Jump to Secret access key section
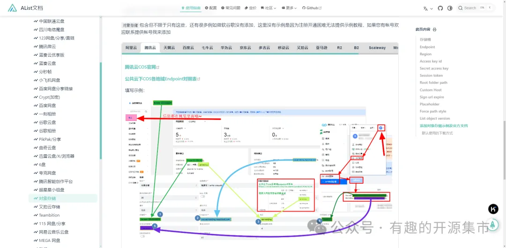This screenshot has height=248, width=506. click(x=434, y=68)
